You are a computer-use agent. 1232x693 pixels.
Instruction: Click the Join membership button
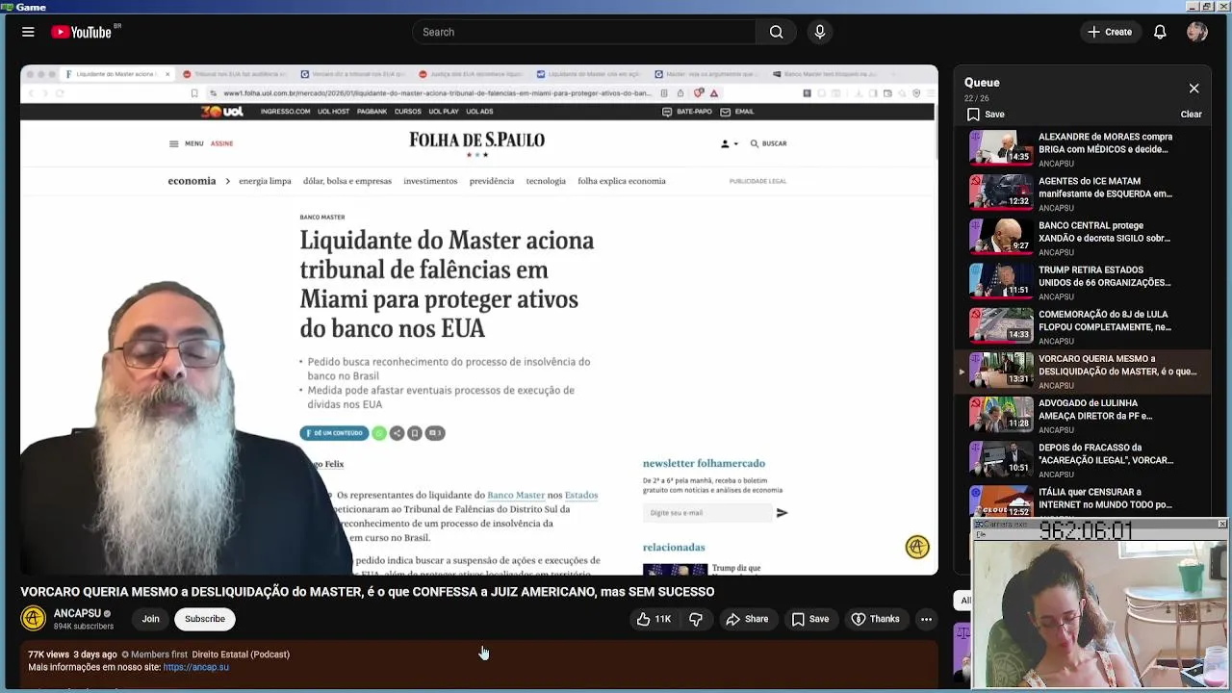pos(150,619)
